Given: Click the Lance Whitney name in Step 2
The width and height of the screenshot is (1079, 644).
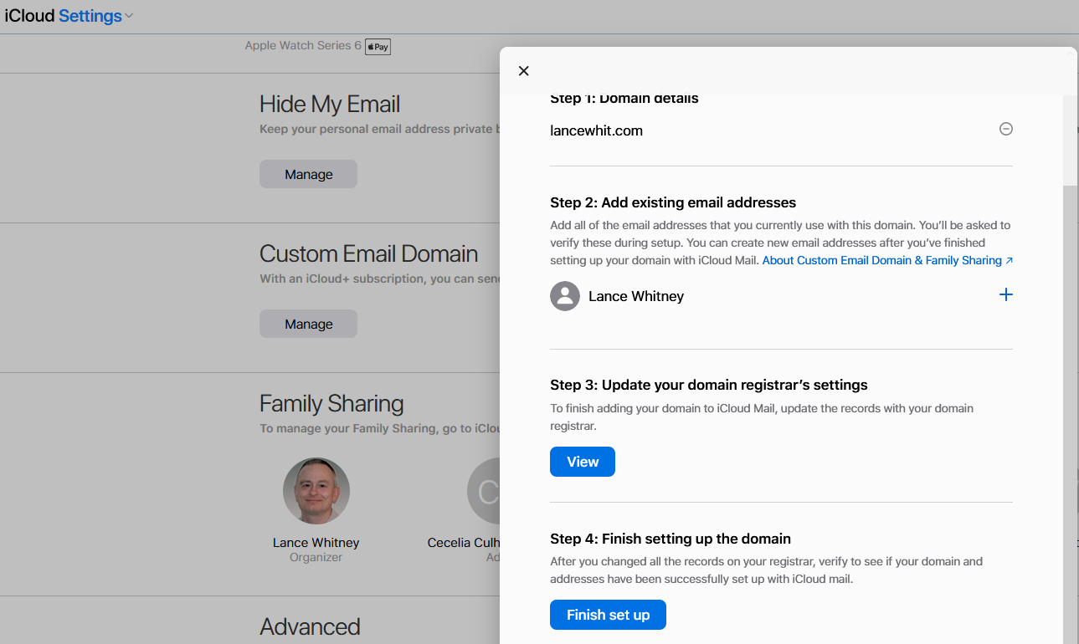Looking at the screenshot, I should [636, 296].
